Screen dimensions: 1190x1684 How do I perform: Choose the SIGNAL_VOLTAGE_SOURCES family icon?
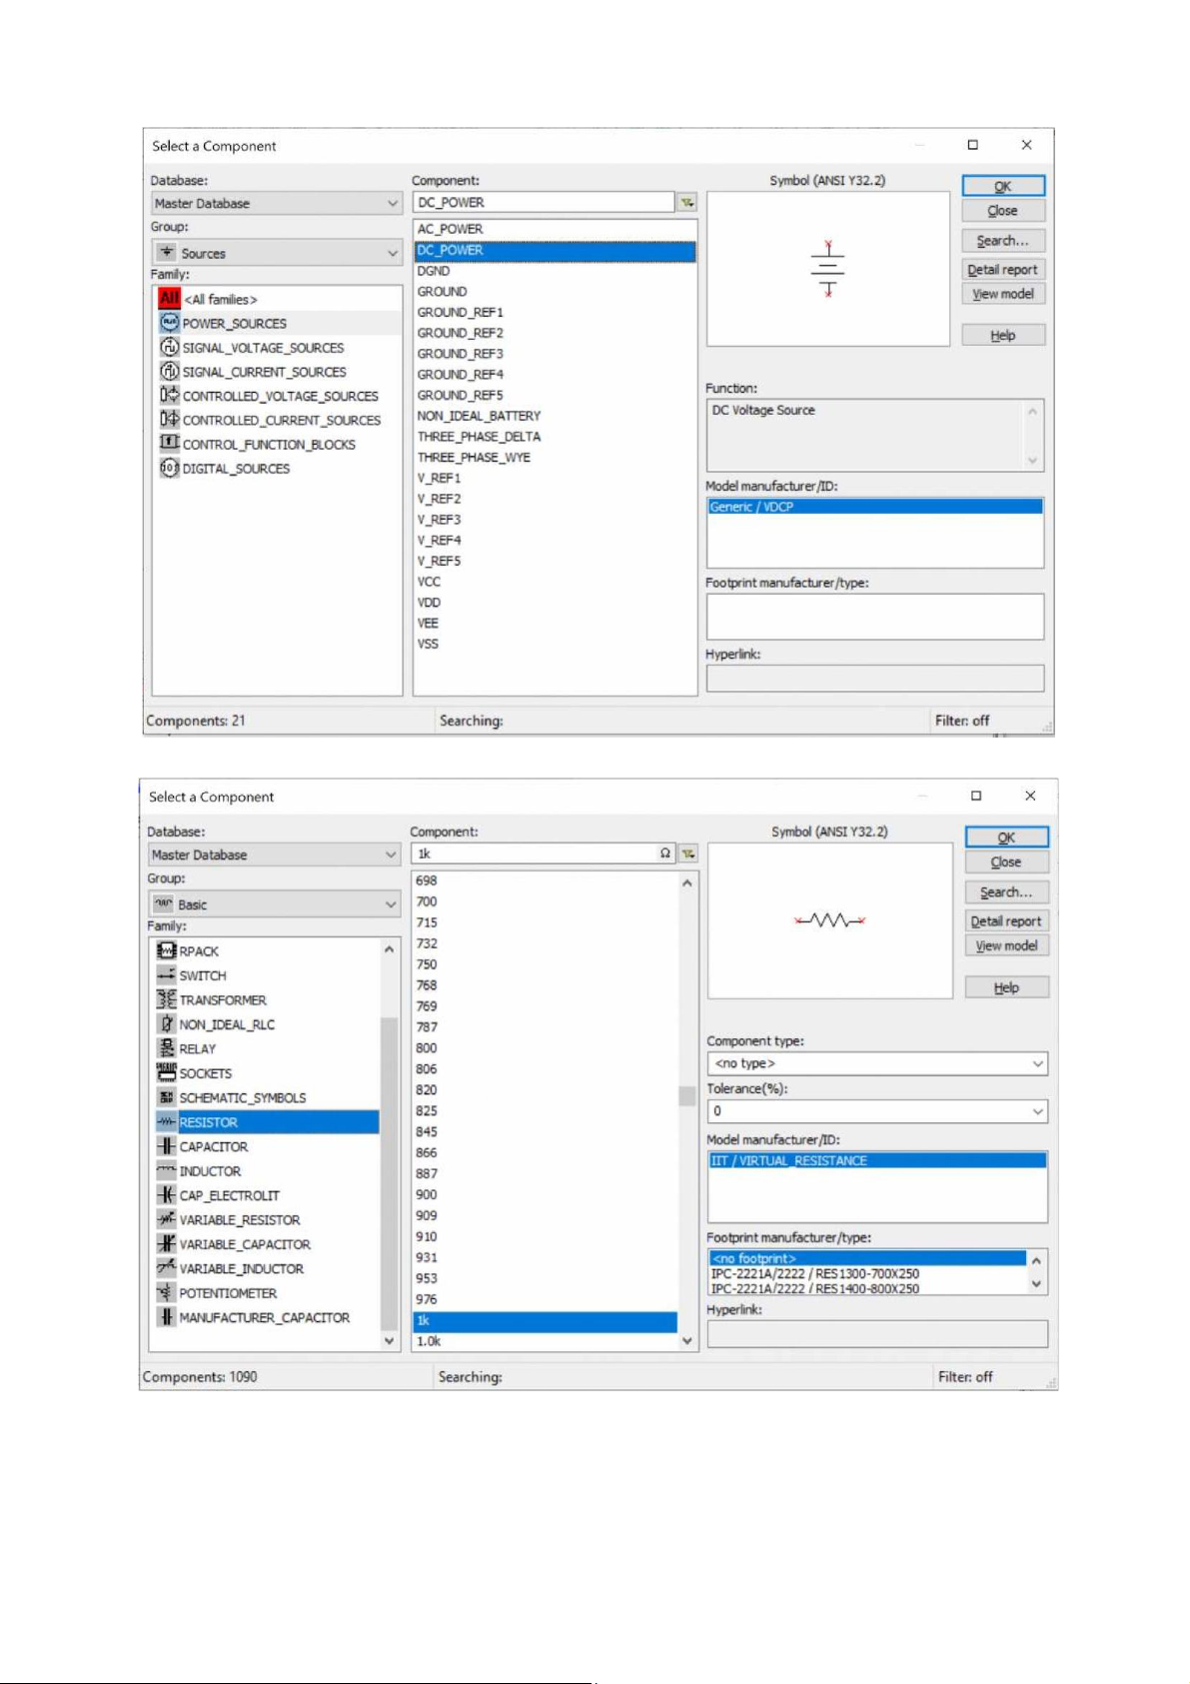(169, 347)
